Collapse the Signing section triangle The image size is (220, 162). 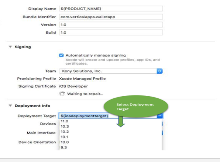(x=10, y=47)
